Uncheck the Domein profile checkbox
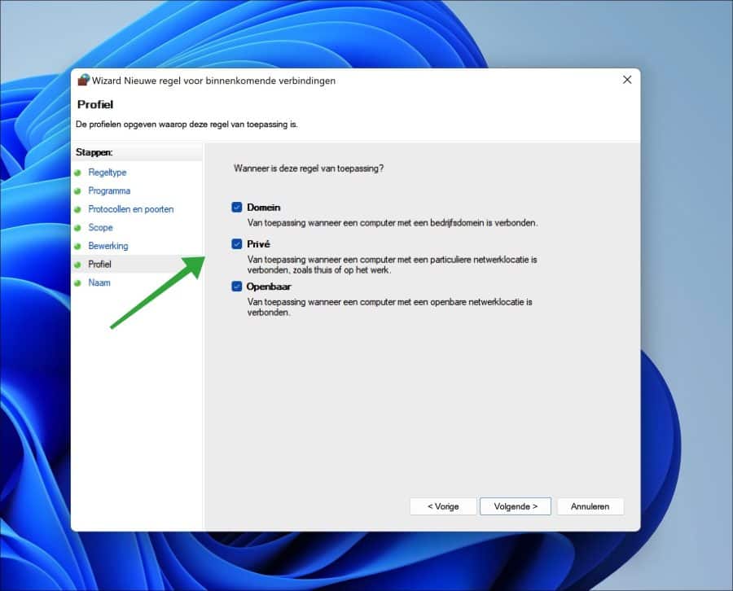The height and width of the screenshot is (591, 733). tap(237, 207)
